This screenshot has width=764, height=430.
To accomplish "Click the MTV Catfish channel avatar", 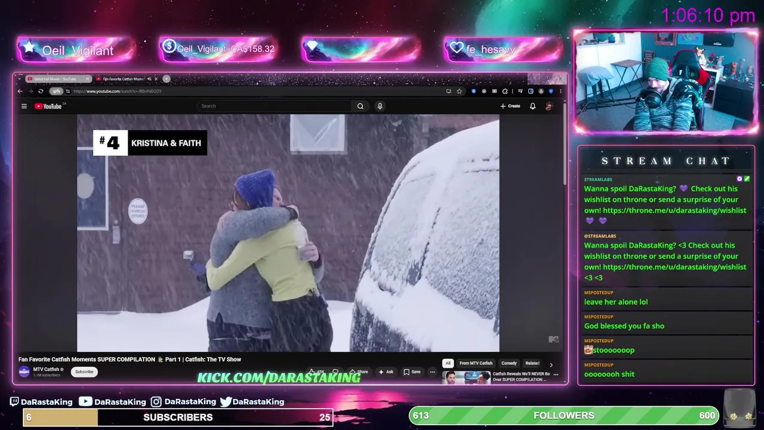I will click(24, 371).
